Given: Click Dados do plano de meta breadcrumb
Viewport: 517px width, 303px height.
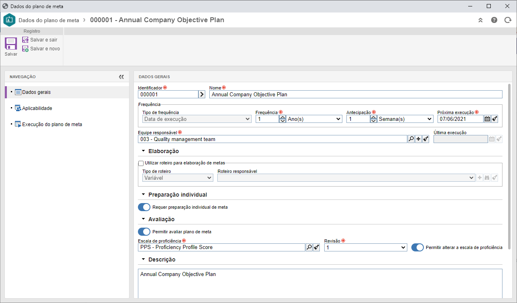Looking at the screenshot, I should point(49,20).
